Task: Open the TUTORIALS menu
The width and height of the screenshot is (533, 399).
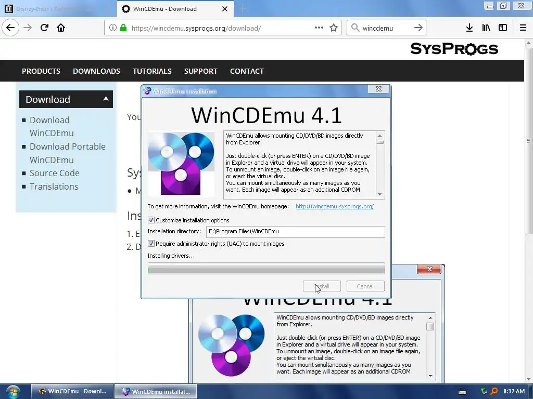Action: point(152,71)
